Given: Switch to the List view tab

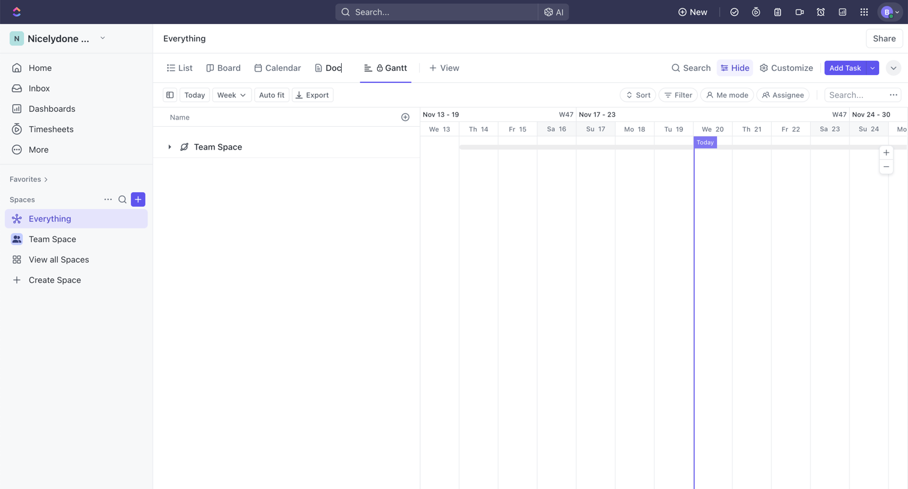Looking at the screenshot, I should coord(180,68).
